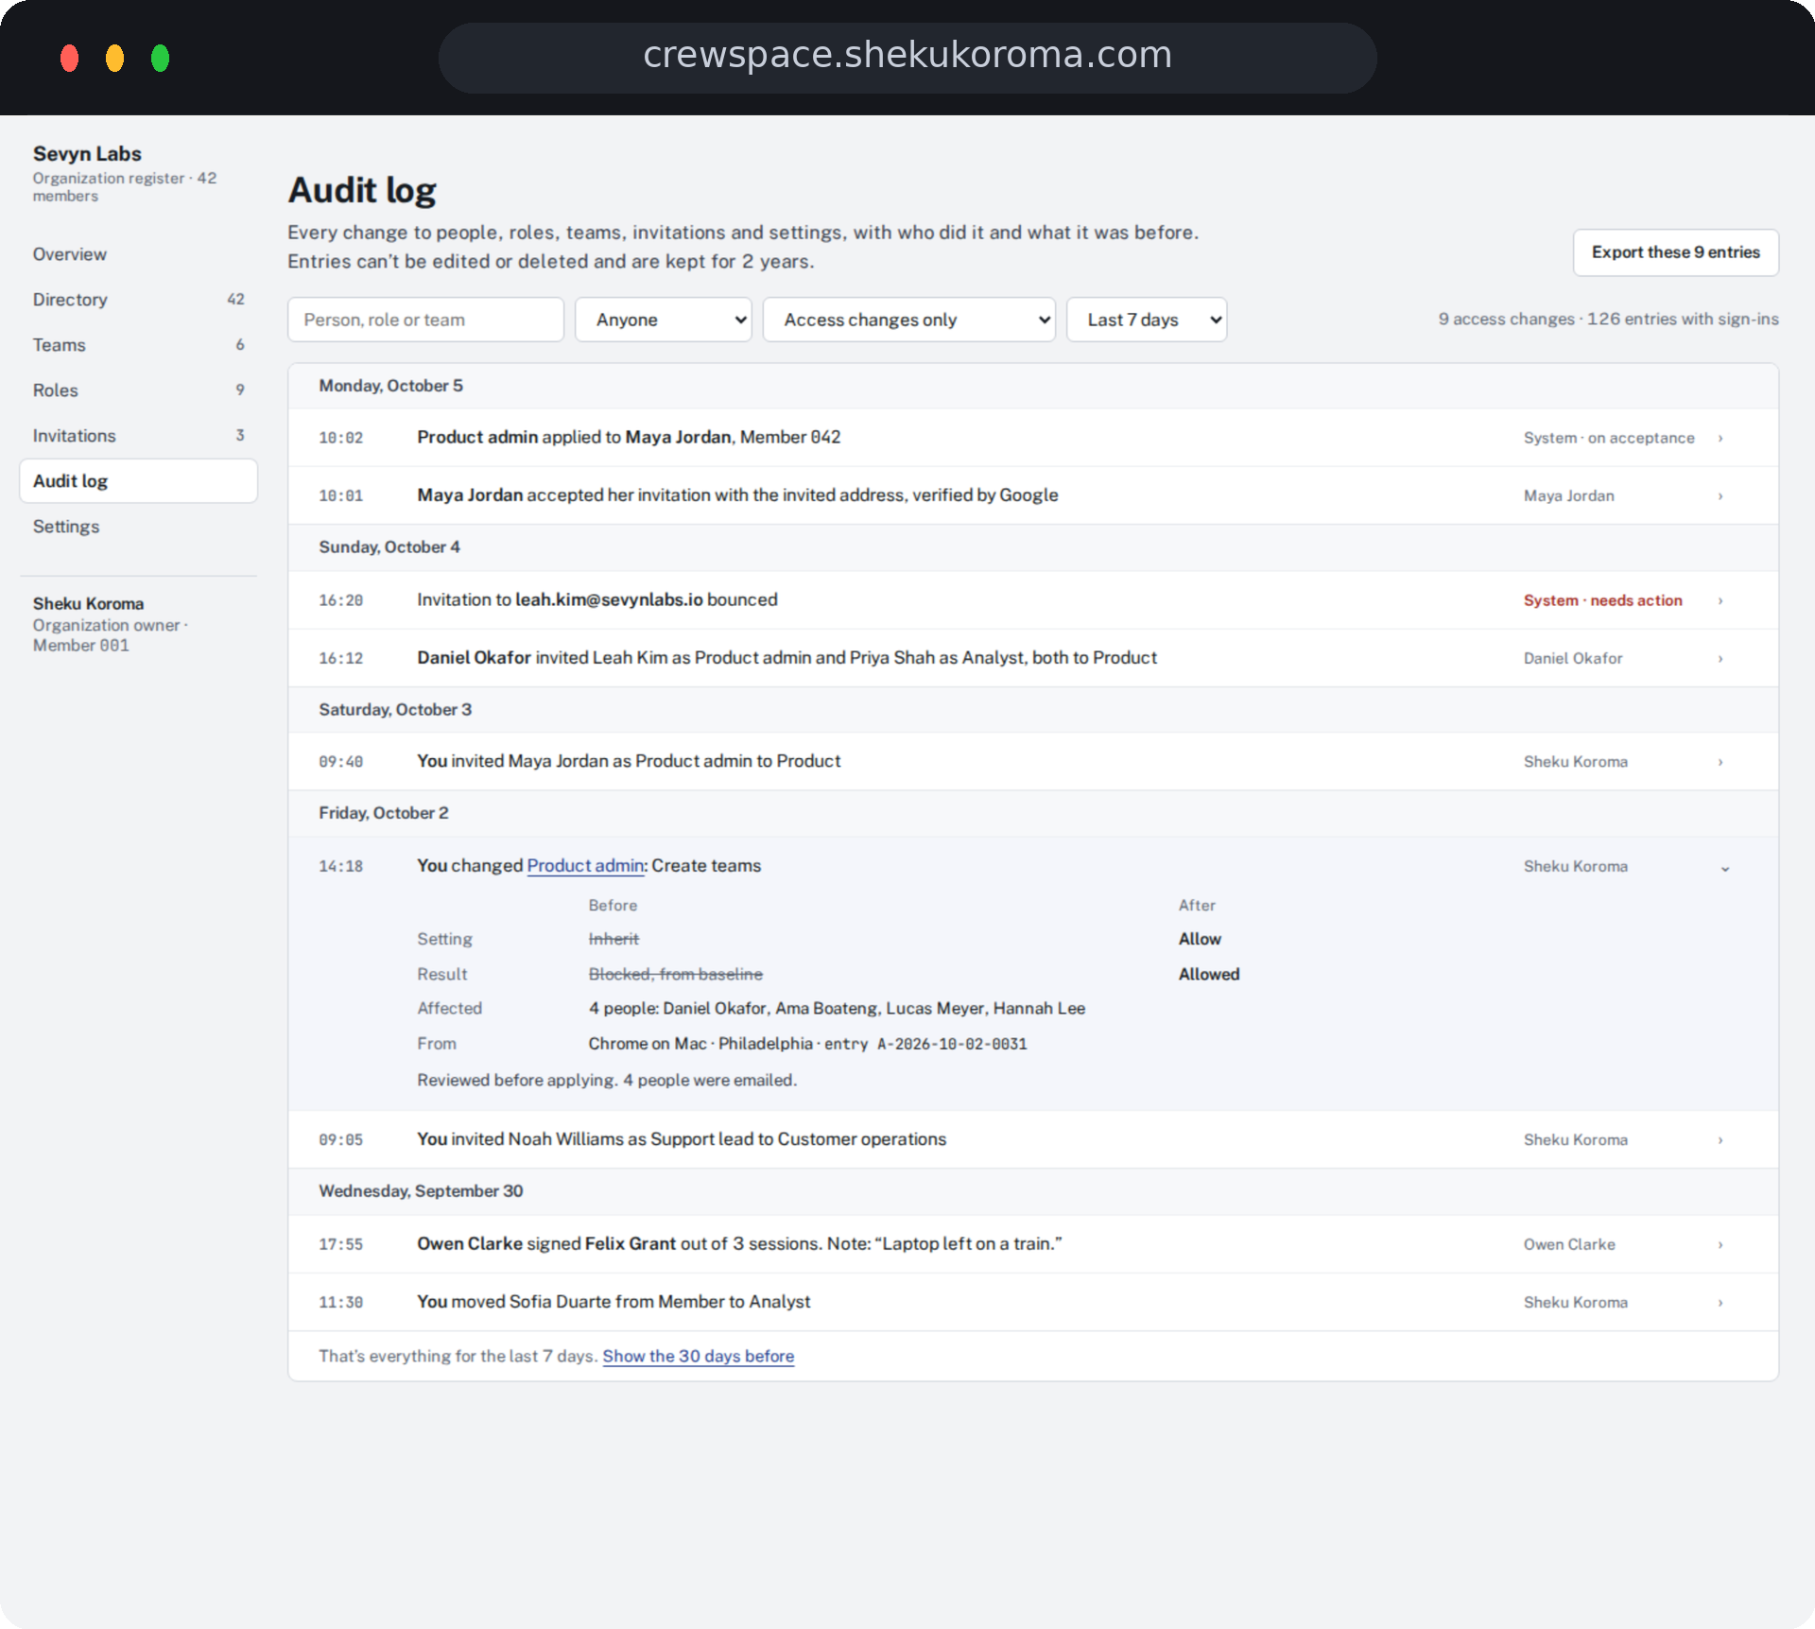The image size is (1815, 1629).
Task: Open the Access changes only filter dropdown
Action: tap(909, 320)
